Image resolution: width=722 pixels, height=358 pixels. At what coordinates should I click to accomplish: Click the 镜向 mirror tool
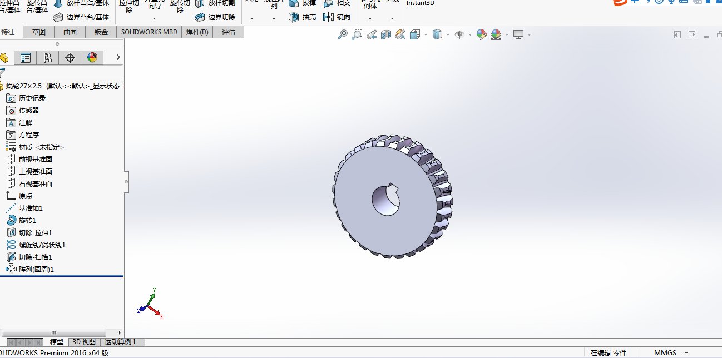click(x=337, y=17)
